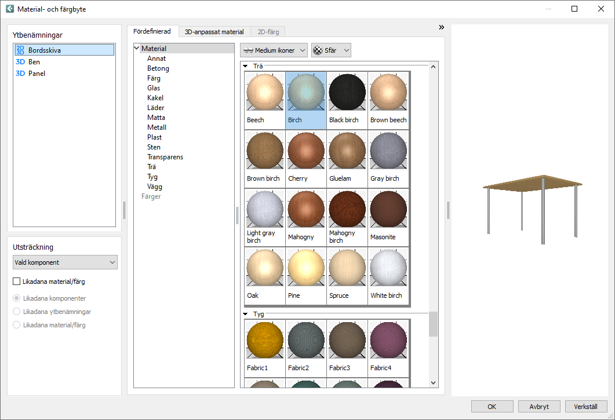The image size is (615, 420).
Task: Click the double-arrow panel expand icon
Action: pos(441,27)
